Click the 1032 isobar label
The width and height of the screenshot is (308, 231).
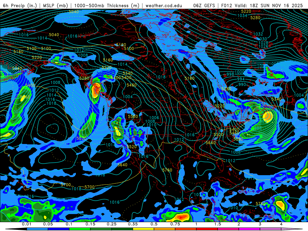[258, 34]
